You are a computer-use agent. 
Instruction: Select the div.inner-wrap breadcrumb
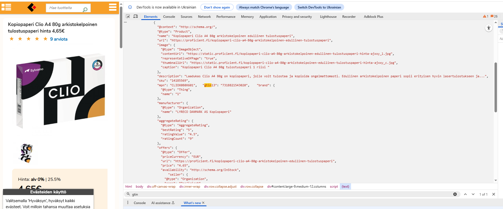point(190,187)
